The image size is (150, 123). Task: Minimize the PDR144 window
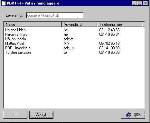[134, 3]
